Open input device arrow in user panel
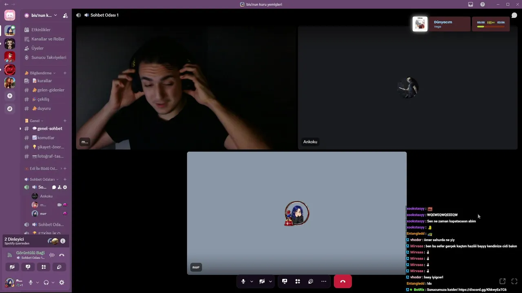 click(x=38, y=282)
